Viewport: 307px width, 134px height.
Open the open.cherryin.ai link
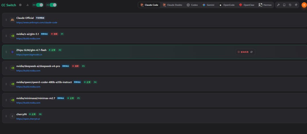(x=28, y=119)
